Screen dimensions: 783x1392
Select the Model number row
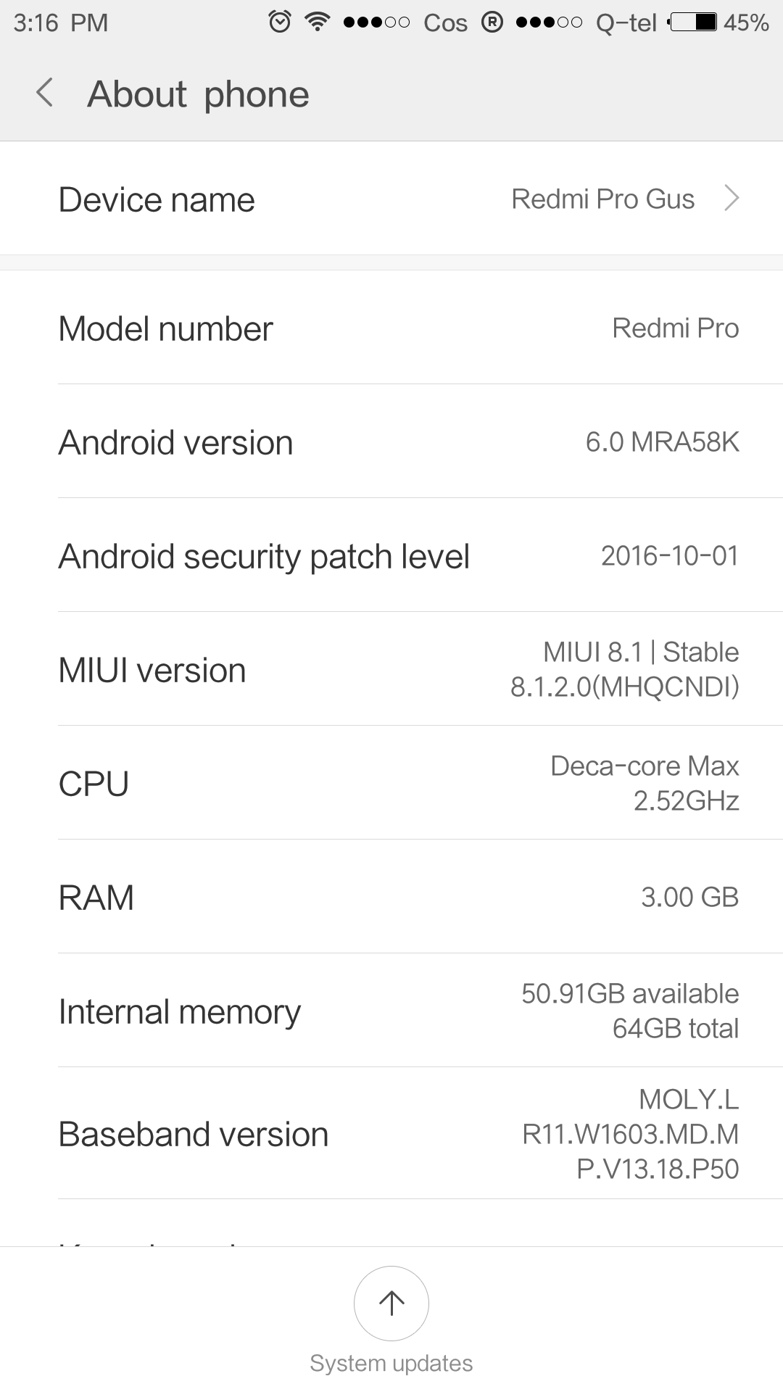point(391,328)
